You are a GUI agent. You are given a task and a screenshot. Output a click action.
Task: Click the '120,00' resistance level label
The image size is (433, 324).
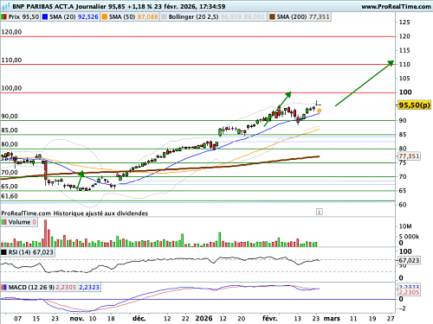coord(11,32)
